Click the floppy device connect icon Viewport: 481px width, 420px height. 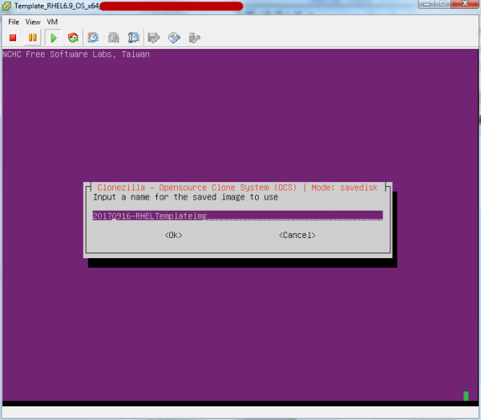(x=154, y=38)
